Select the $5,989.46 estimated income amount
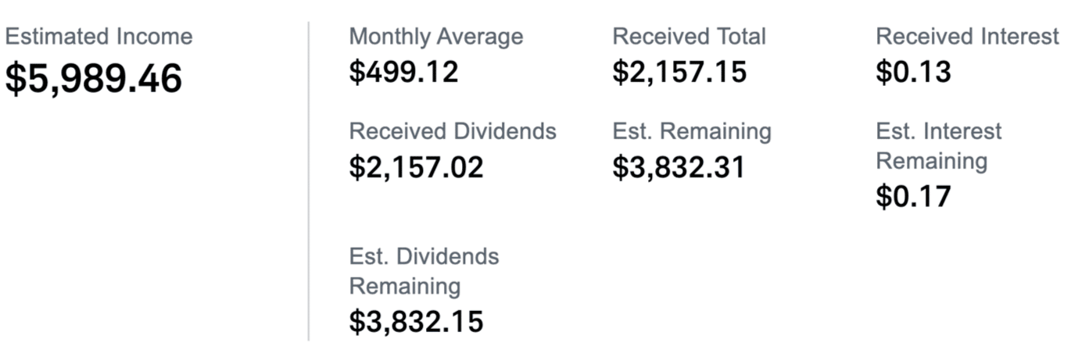Viewport: 1071px width, 361px height. coord(94,79)
